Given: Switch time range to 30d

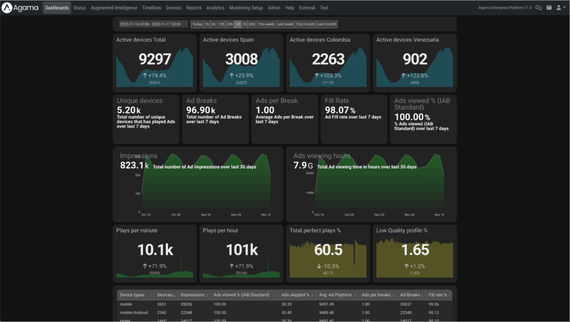Looking at the screenshot, I should pyautogui.click(x=252, y=24).
